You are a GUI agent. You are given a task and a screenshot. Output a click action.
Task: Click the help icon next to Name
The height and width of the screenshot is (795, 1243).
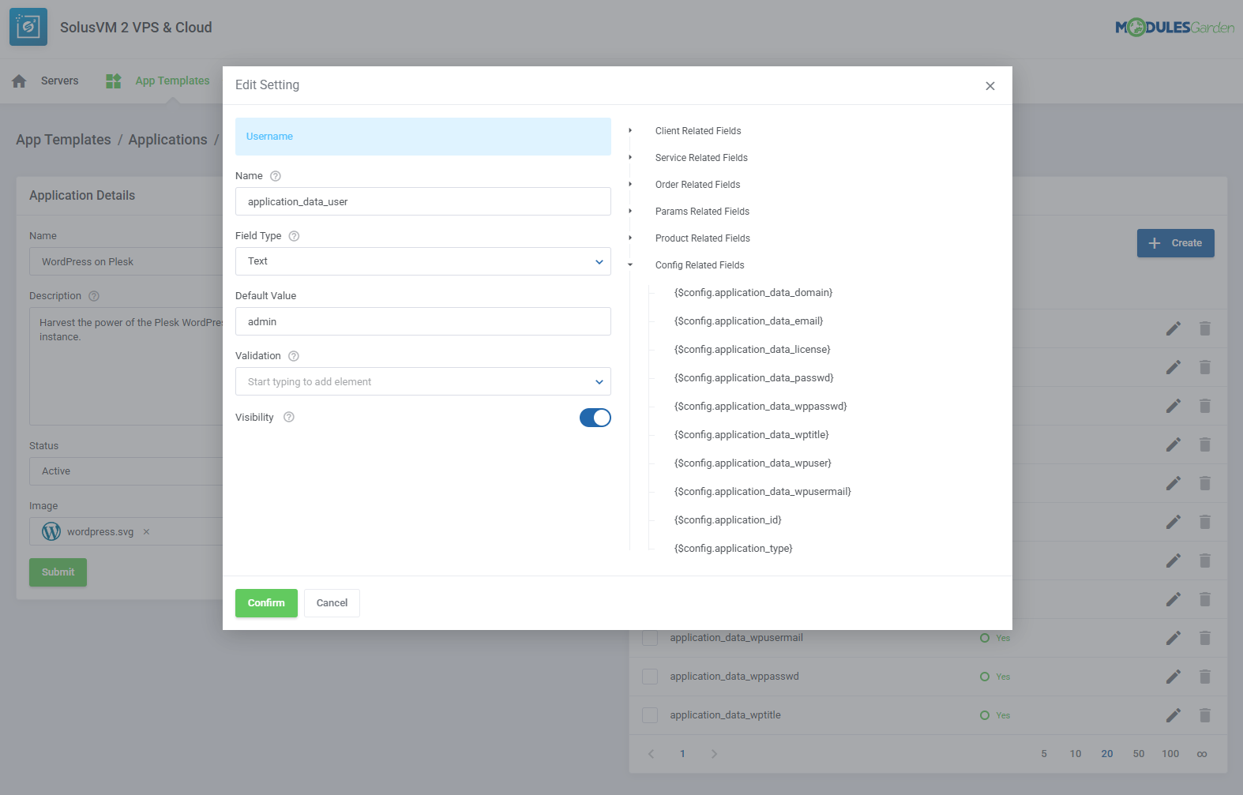coord(275,176)
